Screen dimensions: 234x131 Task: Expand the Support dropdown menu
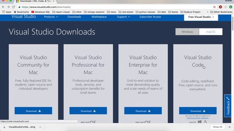124,17
